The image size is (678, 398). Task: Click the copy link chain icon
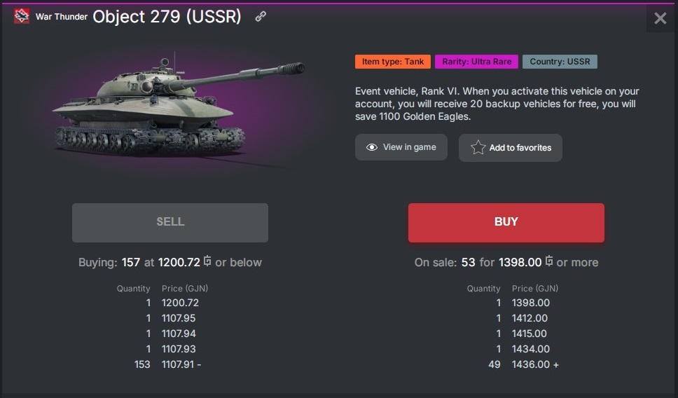[x=261, y=17]
